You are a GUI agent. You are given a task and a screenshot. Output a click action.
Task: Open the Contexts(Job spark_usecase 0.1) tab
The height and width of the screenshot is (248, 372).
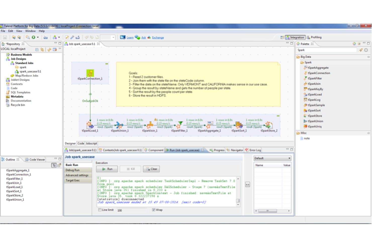pyautogui.click(x=120, y=150)
